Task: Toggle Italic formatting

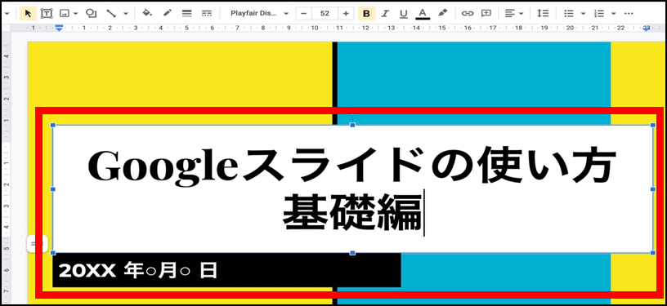Action: point(385,14)
